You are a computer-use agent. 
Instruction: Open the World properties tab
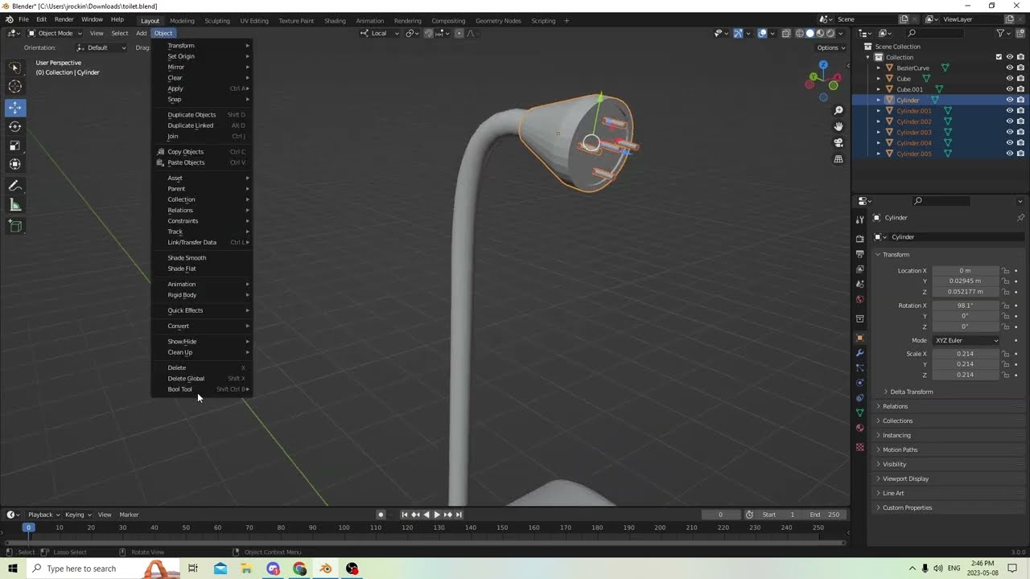click(859, 299)
